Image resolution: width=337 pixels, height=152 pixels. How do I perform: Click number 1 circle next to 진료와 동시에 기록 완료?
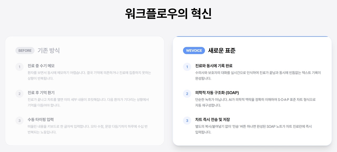pos(187,67)
